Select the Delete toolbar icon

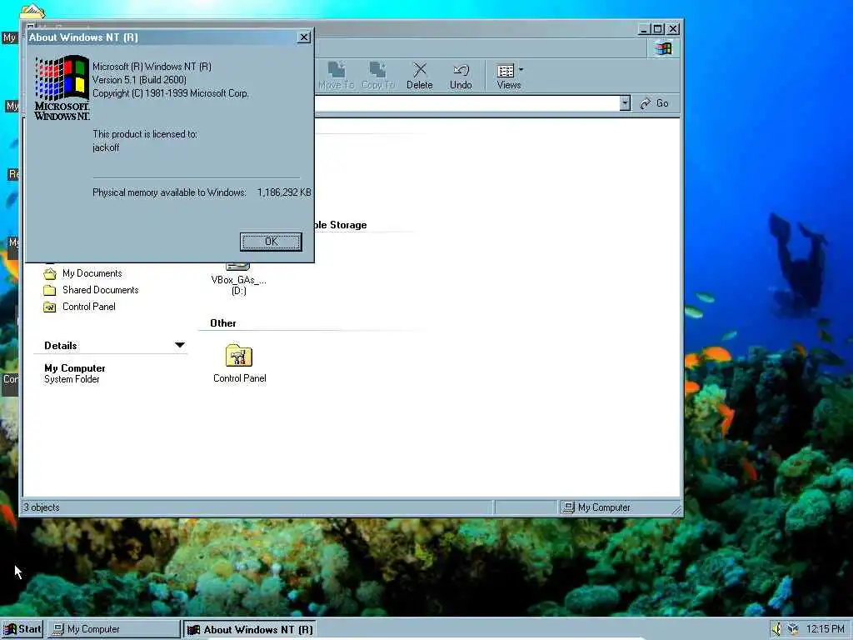(x=420, y=76)
